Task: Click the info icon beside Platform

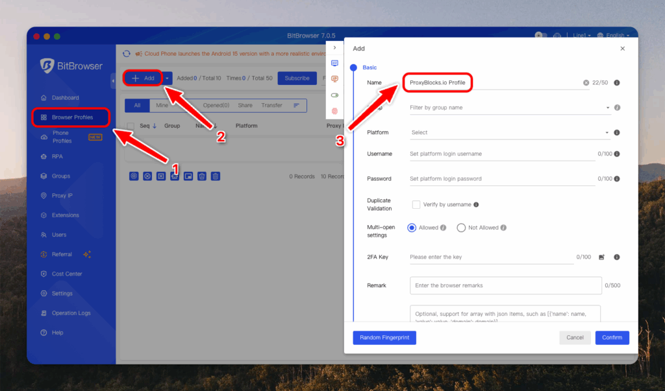Action: [x=617, y=132]
